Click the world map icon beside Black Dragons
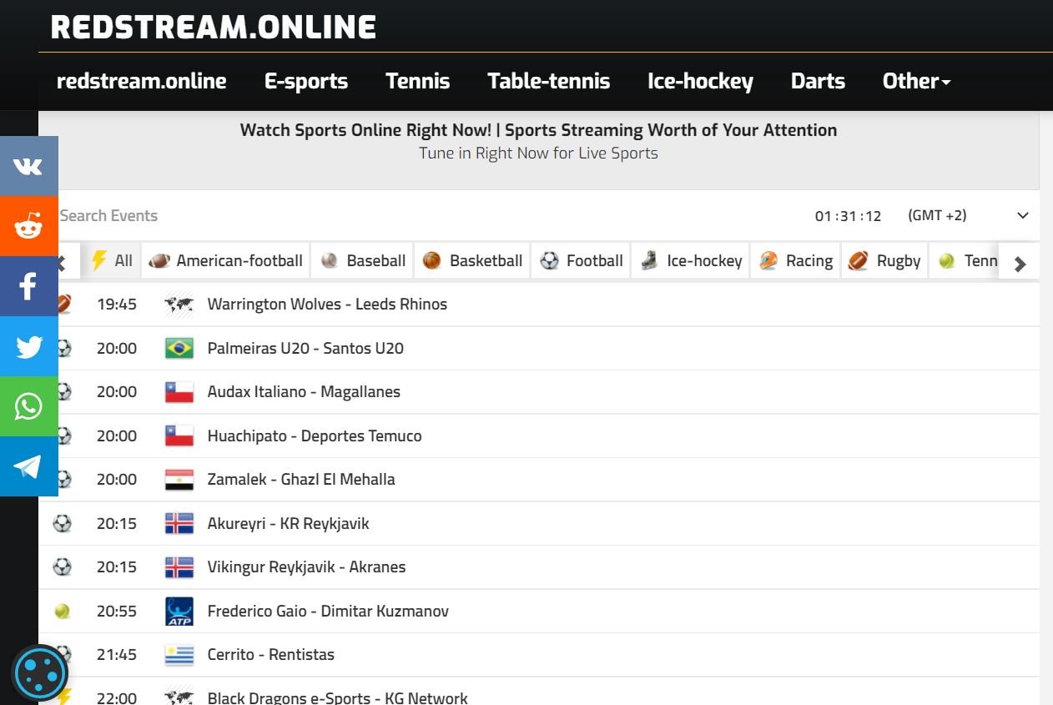Screen dimensions: 1053x705 [x=179, y=697]
